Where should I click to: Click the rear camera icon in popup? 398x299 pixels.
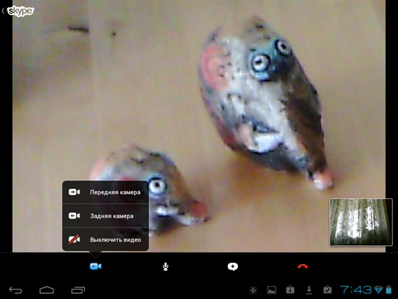pos(74,216)
